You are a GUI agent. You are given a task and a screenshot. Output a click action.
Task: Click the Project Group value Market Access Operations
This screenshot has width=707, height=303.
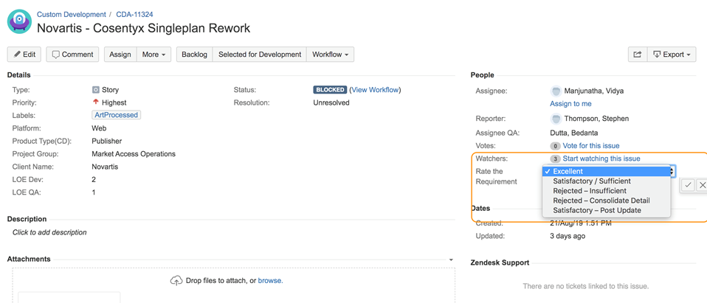point(134,154)
